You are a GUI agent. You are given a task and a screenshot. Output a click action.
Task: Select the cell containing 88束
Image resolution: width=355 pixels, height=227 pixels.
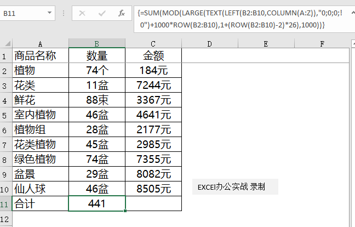[97, 100]
